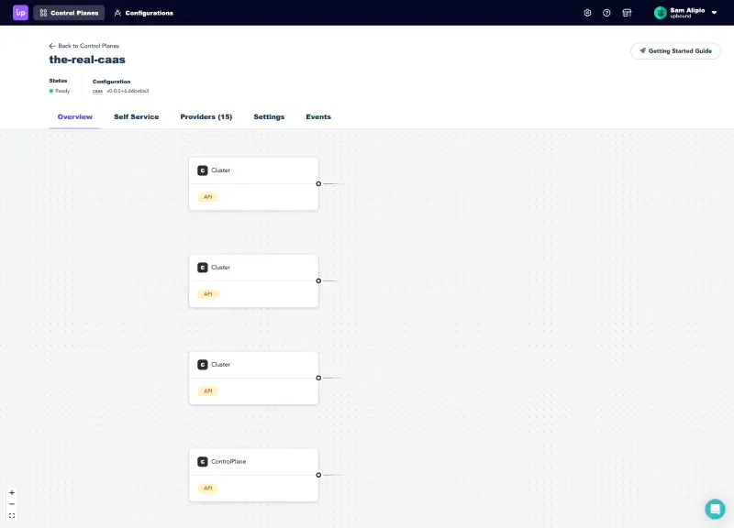The height and width of the screenshot is (528, 734).
Task: Click the Upbound logo icon
Action: (20, 13)
